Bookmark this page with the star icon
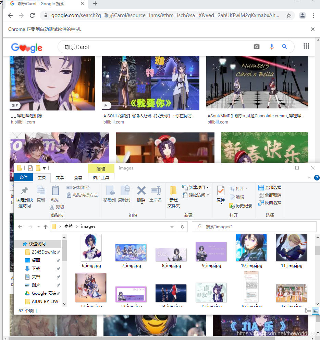Image resolution: width=320 pixels, height=340 pixels. click(x=288, y=15)
